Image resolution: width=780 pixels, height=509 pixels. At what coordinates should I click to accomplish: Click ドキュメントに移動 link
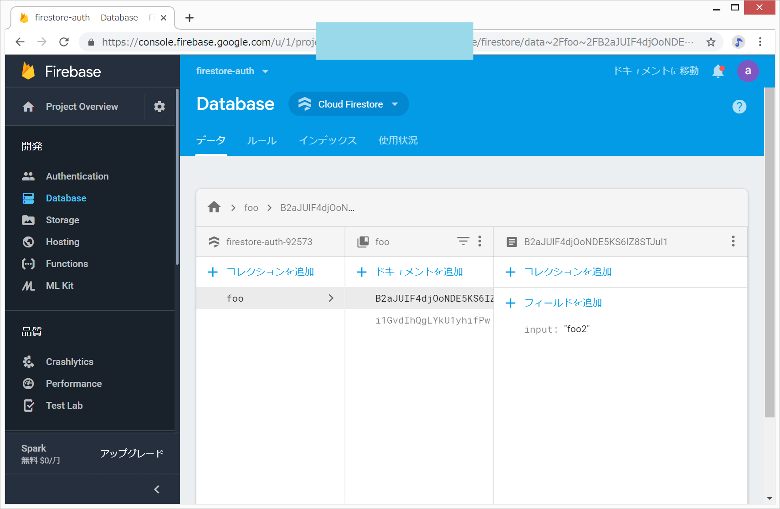pos(656,71)
